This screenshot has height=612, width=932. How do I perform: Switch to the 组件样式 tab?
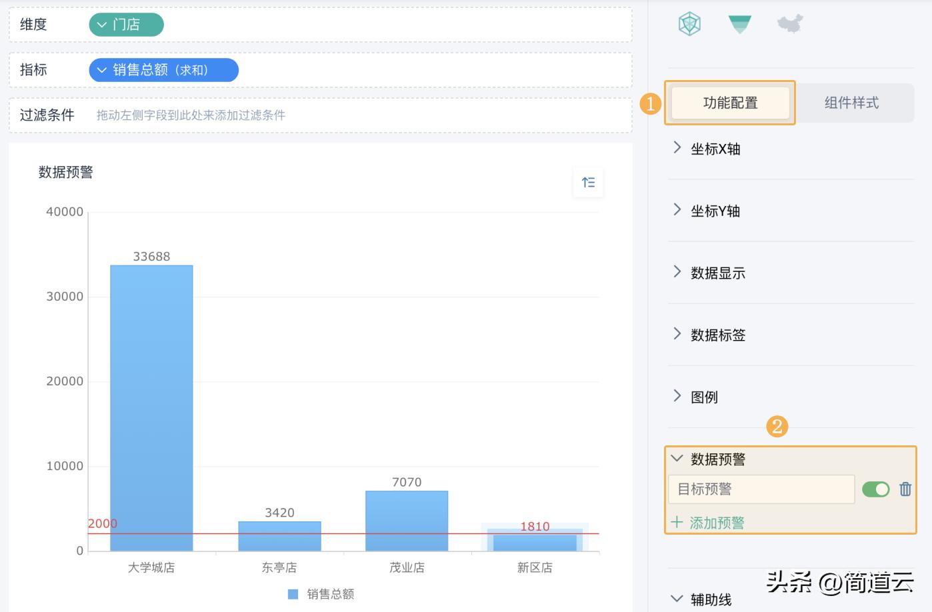(x=851, y=103)
